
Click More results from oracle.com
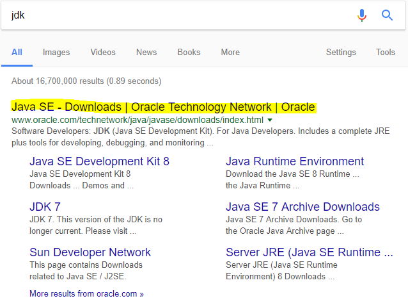(86, 293)
